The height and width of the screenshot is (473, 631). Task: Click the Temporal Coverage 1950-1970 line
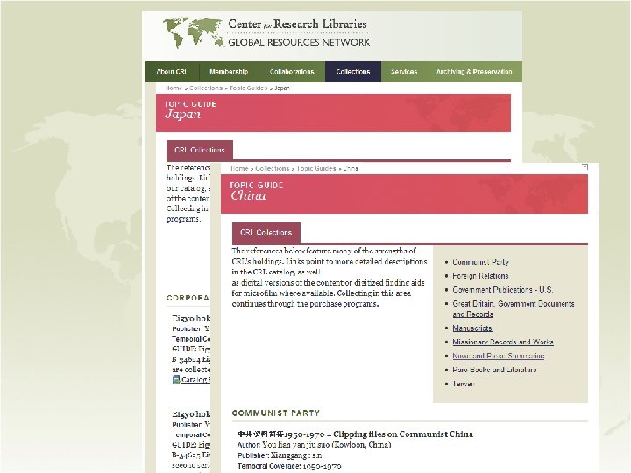(289, 466)
